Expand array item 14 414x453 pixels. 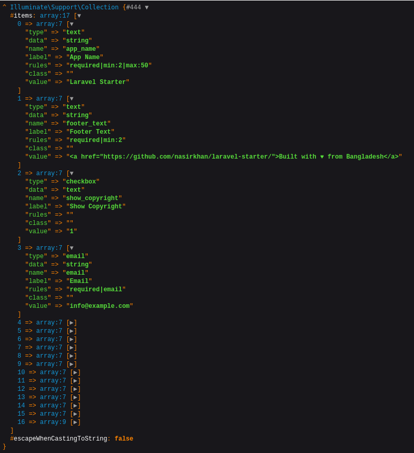pyautogui.click(x=75, y=406)
